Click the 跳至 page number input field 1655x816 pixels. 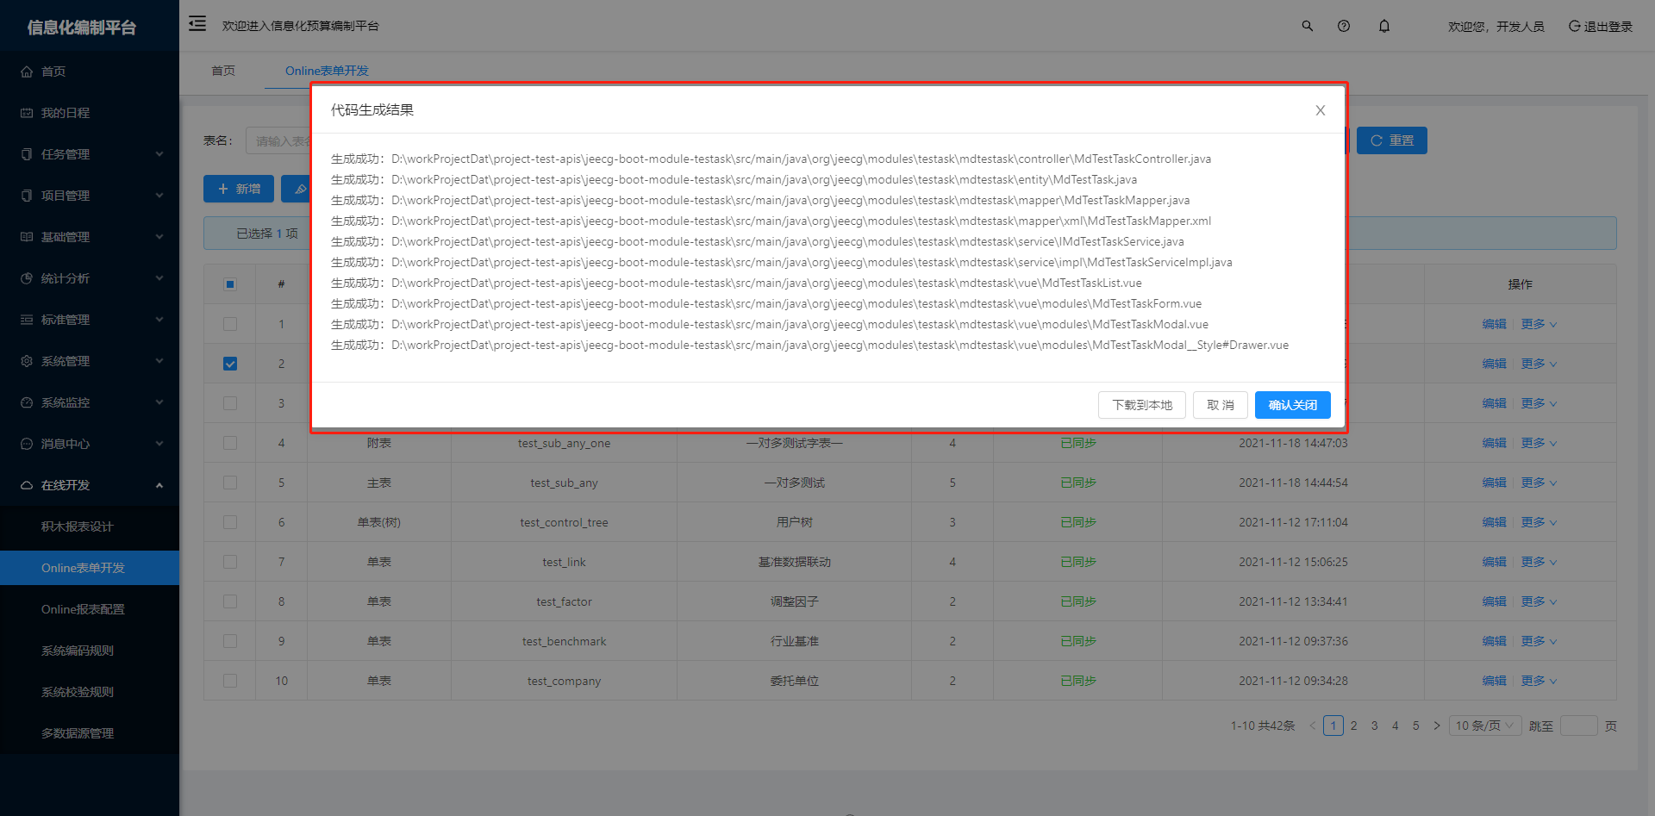coord(1579,726)
